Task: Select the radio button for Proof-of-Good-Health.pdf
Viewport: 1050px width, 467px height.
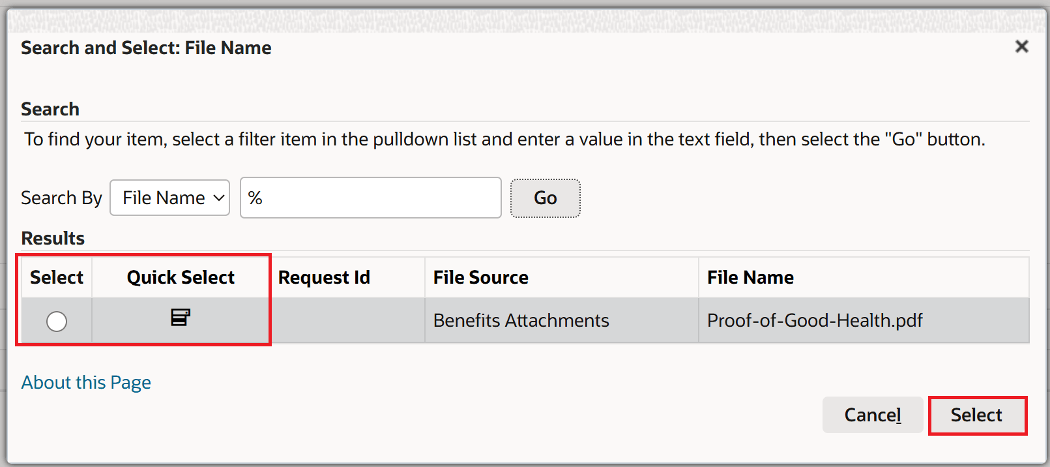Action: 56,321
